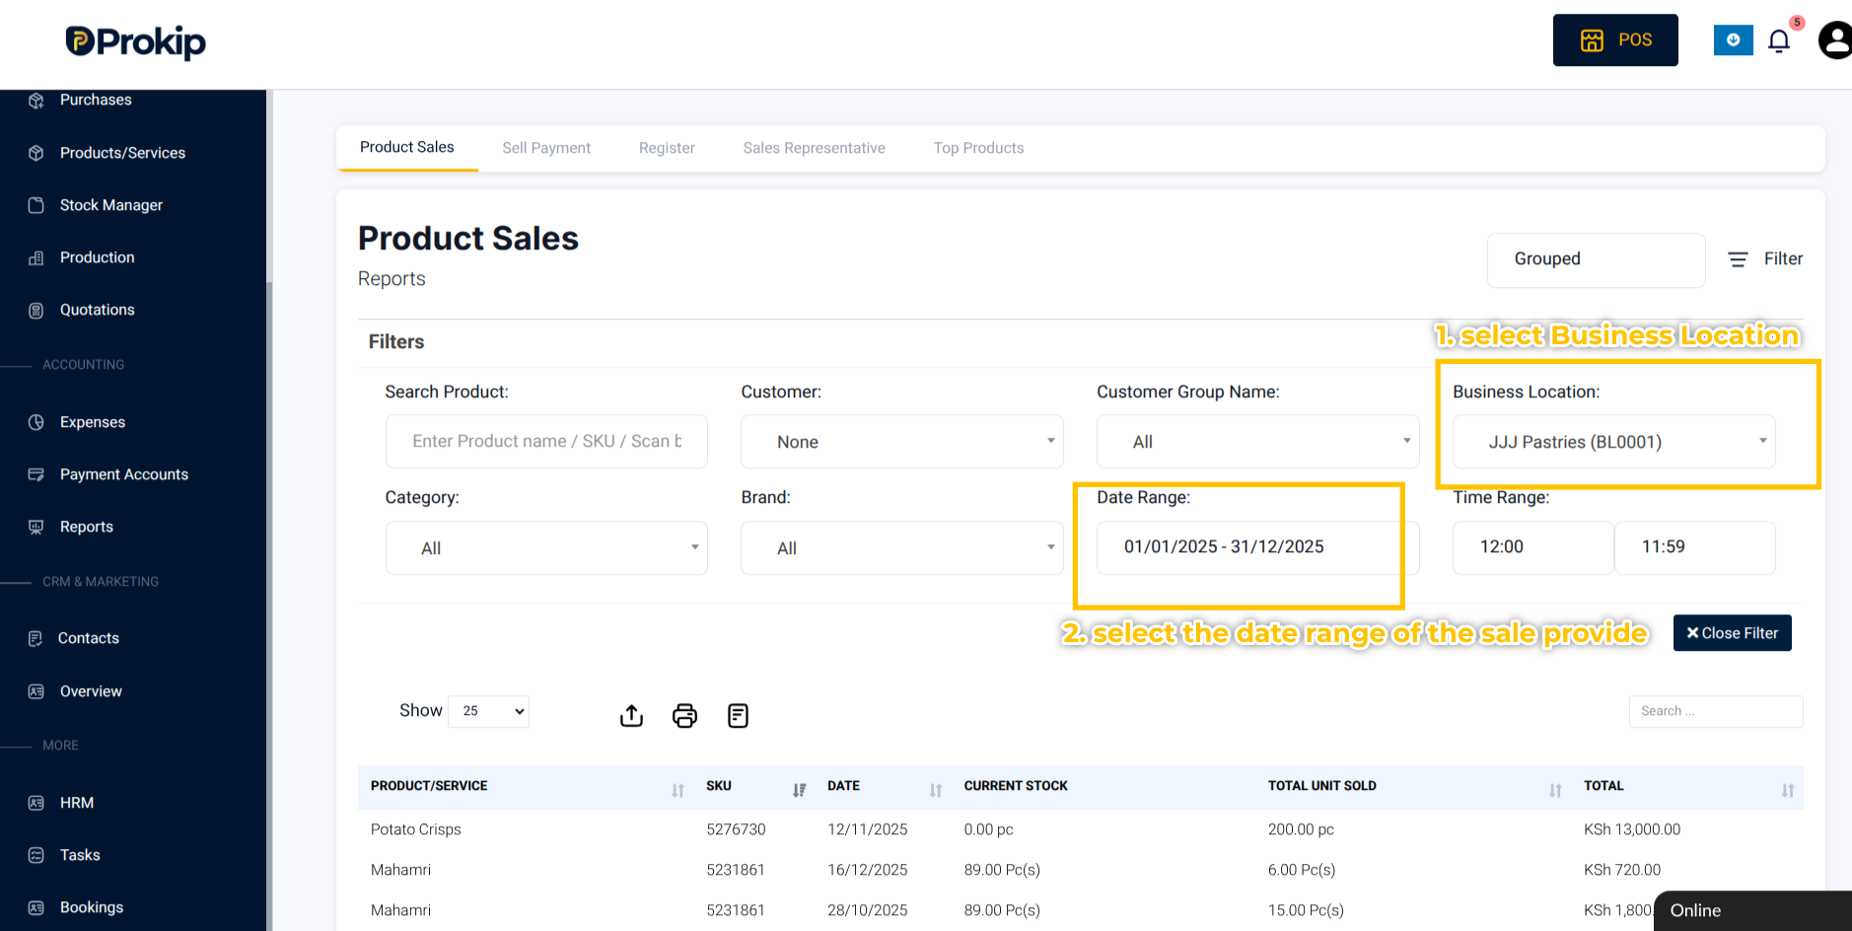Click the Quotations sidebar icon

(36, 310)
